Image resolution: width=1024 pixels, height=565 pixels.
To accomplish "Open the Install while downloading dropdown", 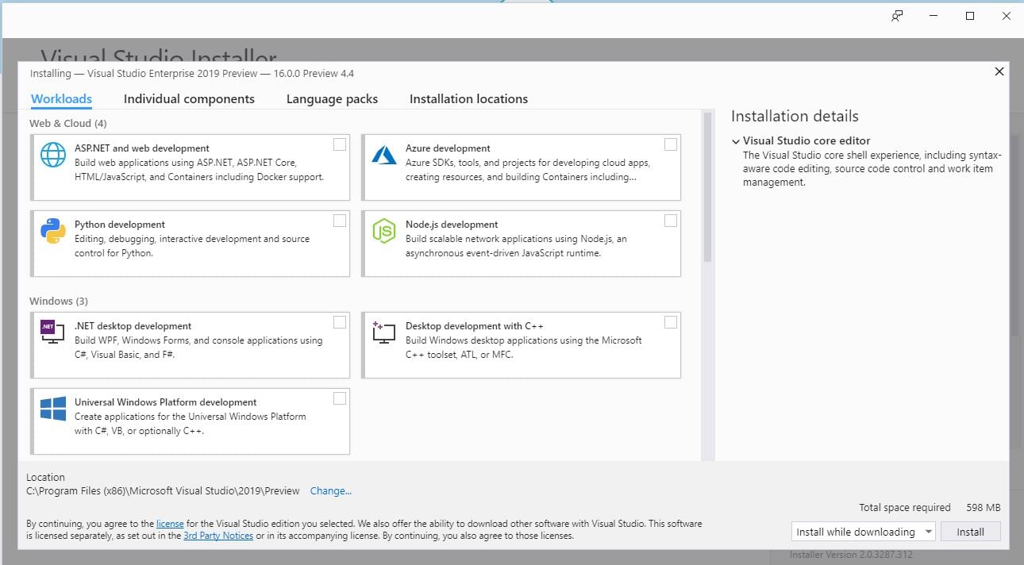I will click(864, 532).
